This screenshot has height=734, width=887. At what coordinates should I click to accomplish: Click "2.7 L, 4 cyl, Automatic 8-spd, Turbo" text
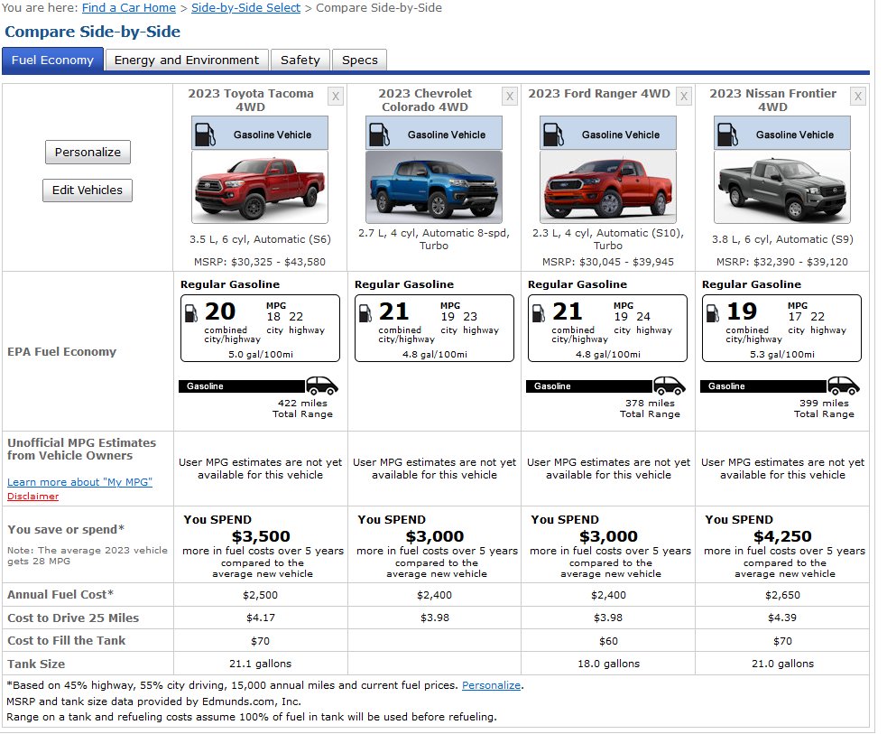(434, 239)
